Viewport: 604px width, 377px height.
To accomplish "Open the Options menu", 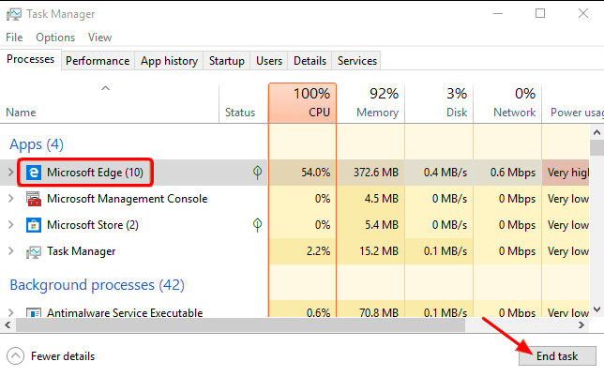I will [55, 38].
